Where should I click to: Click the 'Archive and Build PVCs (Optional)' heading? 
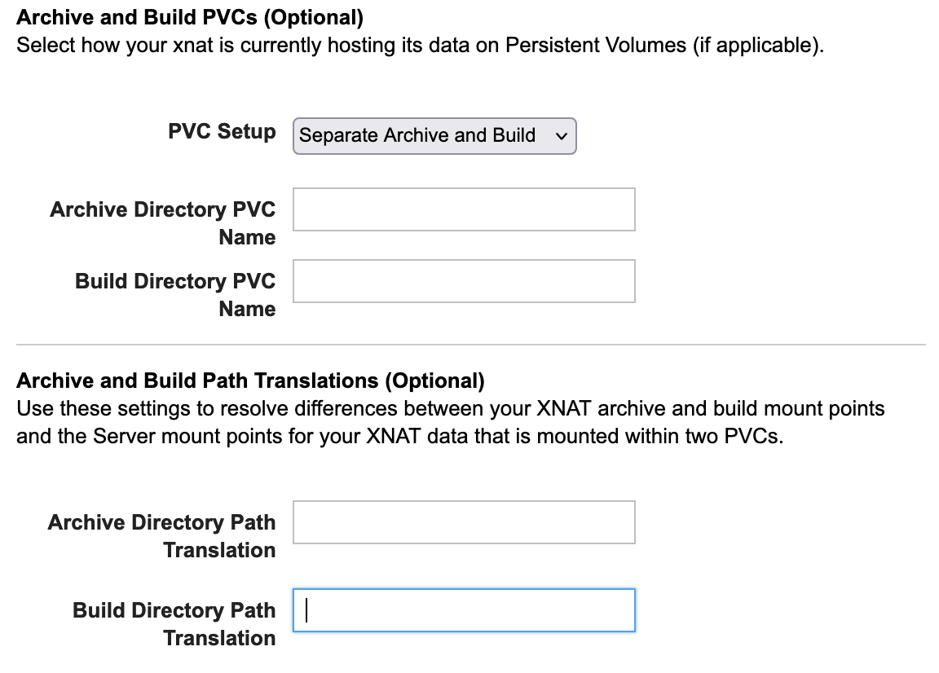pos(189,16)
